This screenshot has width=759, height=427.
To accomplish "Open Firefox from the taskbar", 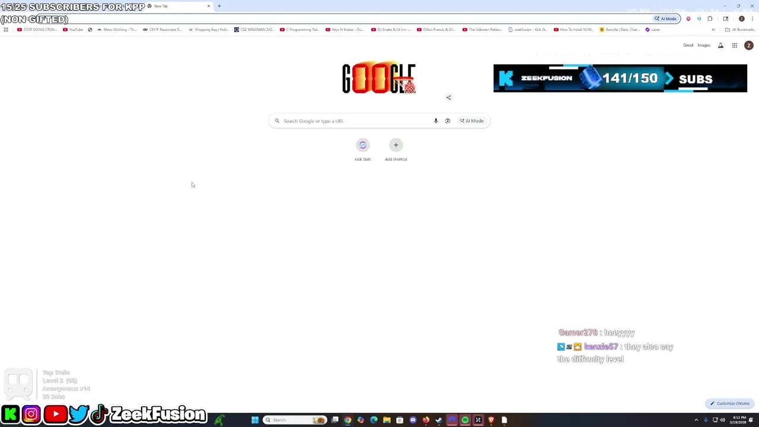I will click(426, 420).
